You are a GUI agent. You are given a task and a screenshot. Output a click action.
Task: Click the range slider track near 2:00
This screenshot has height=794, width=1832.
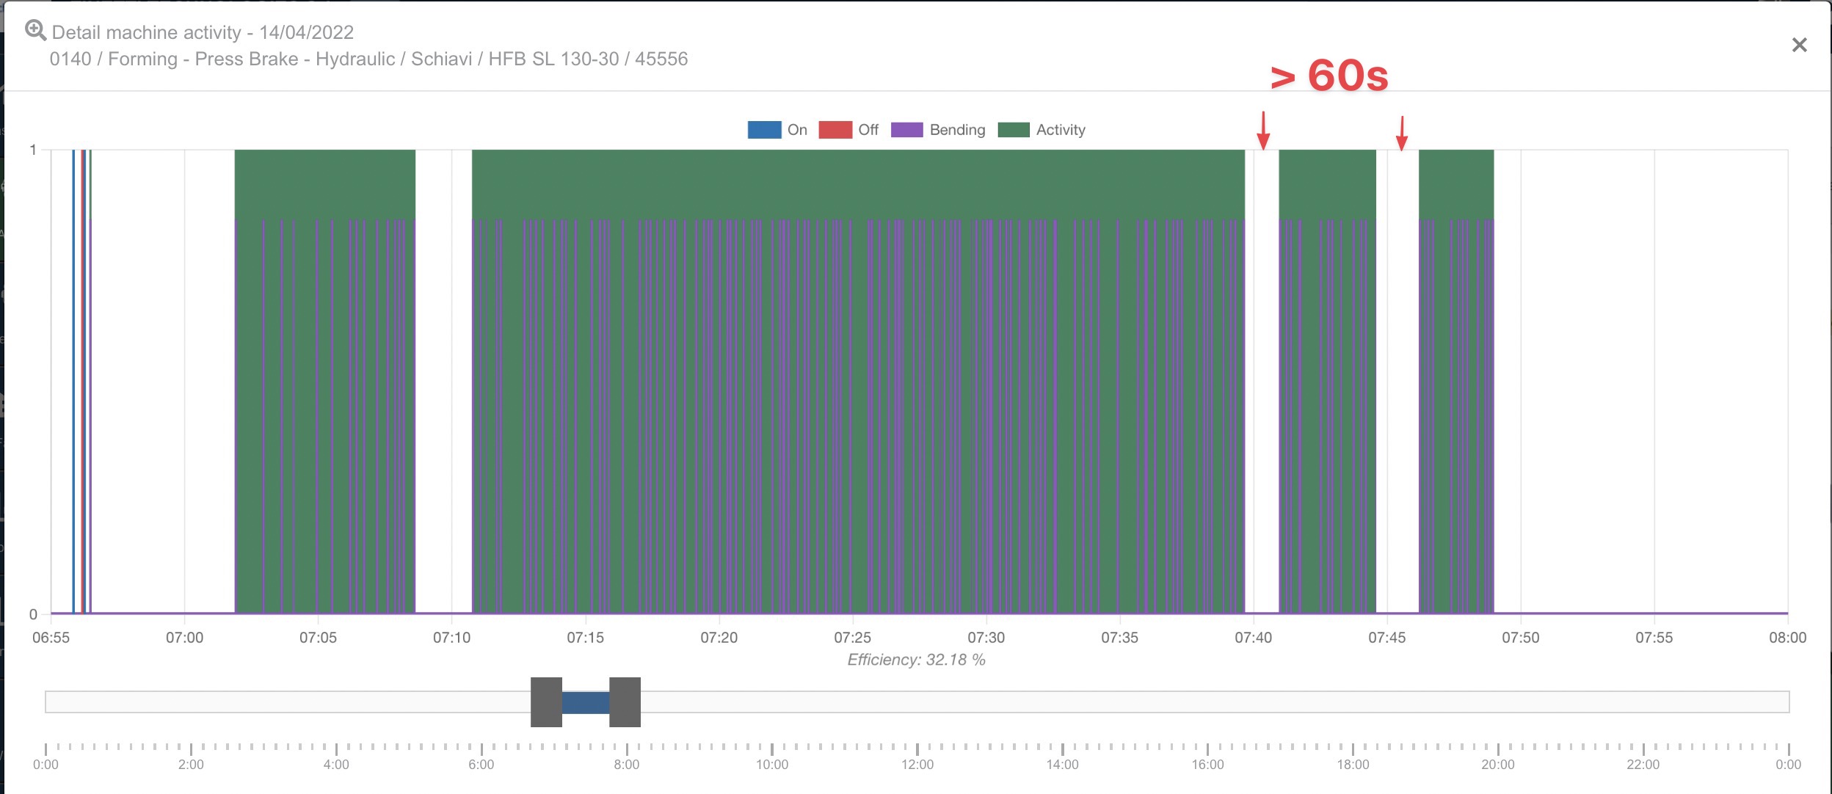[191, 702]
